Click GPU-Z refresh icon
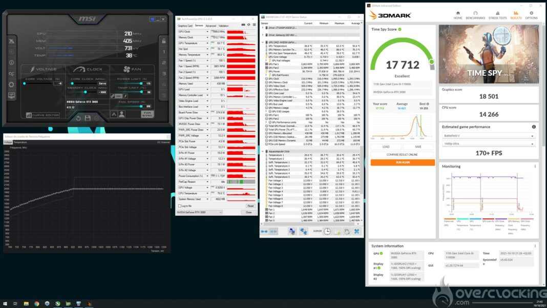 point(249,25)
